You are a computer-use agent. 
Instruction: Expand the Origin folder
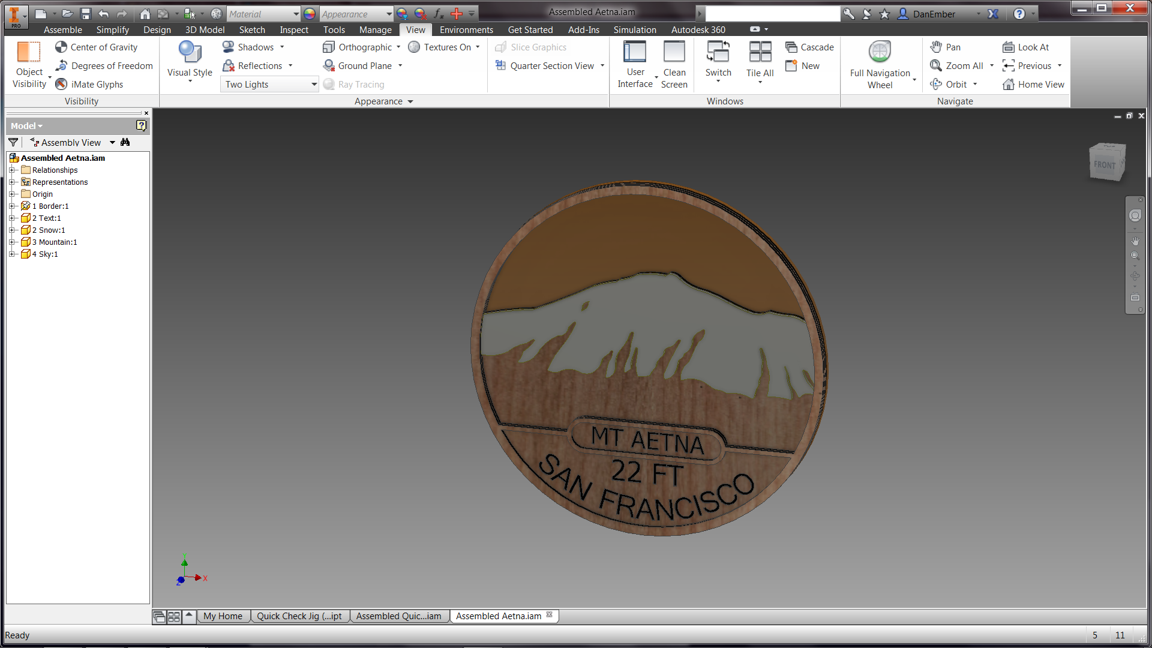(12, 194)
